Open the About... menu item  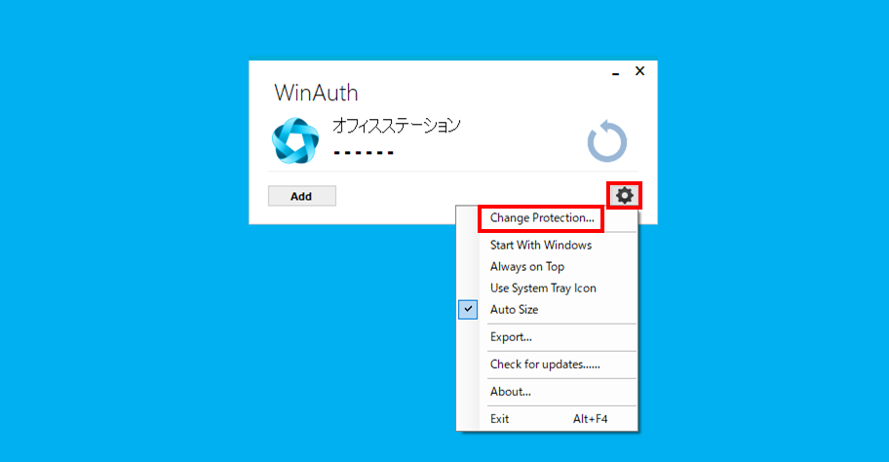point(547,391)
